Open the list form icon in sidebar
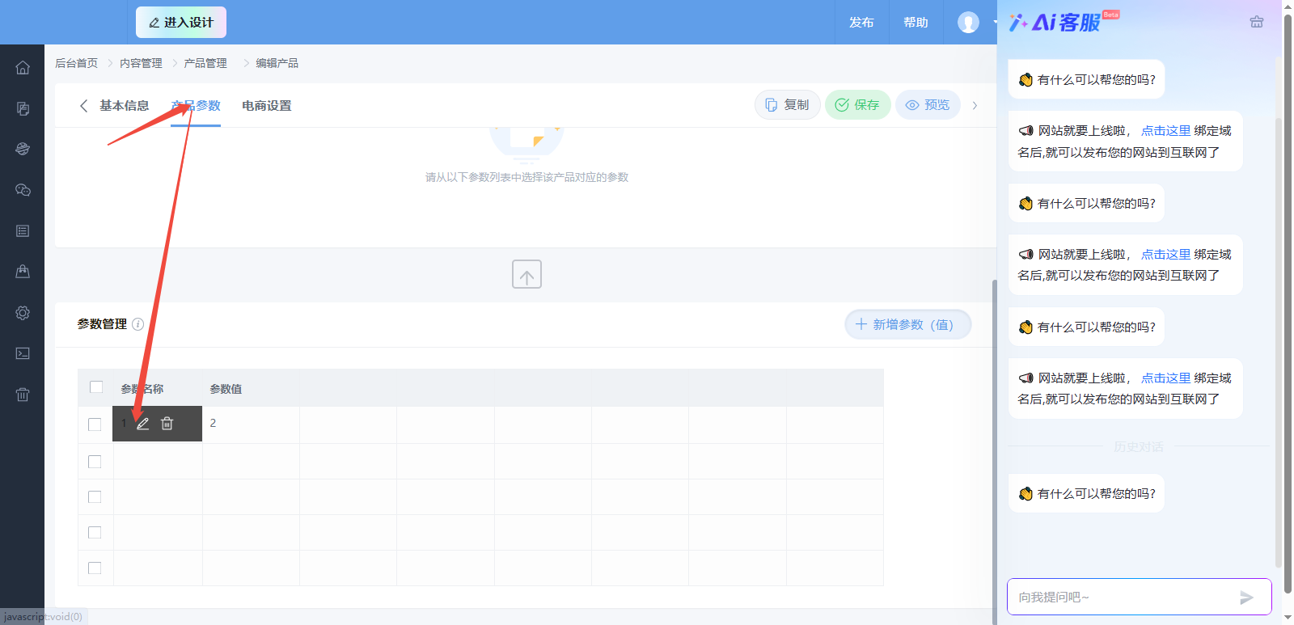This screenshot has width=1294, height=625. point(23,231)
